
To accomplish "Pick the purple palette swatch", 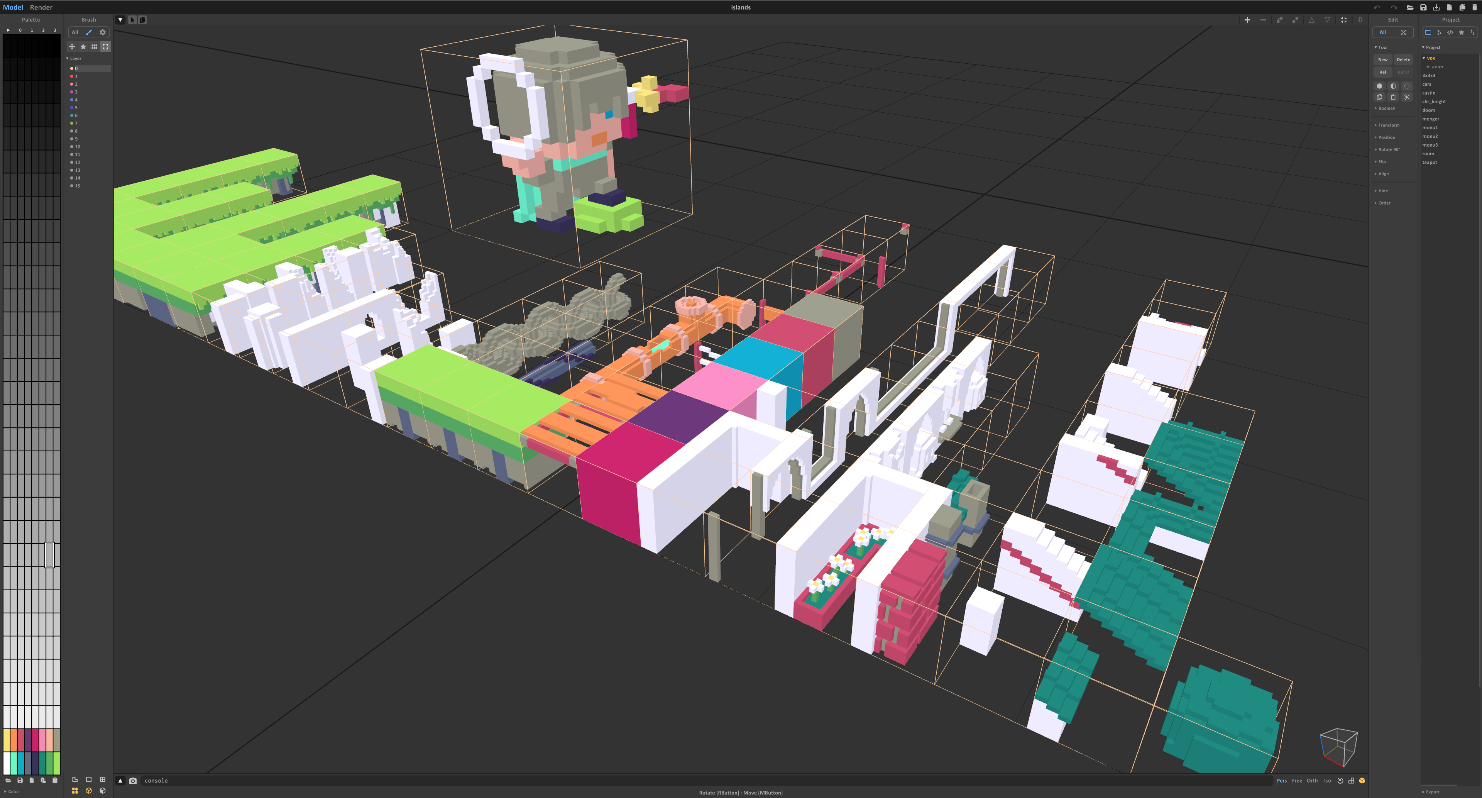I will 28,740.
